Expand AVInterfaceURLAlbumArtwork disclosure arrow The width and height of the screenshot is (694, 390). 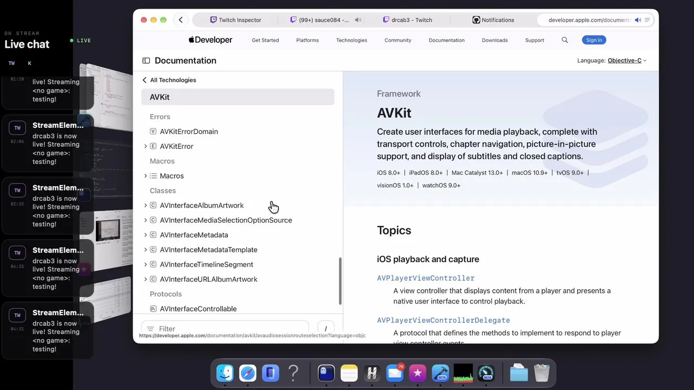pos(145,279)
